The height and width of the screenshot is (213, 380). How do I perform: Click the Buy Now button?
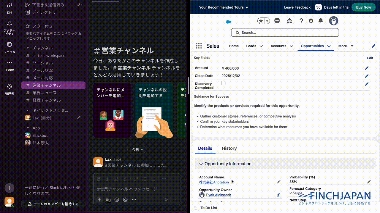coord(363,7)
